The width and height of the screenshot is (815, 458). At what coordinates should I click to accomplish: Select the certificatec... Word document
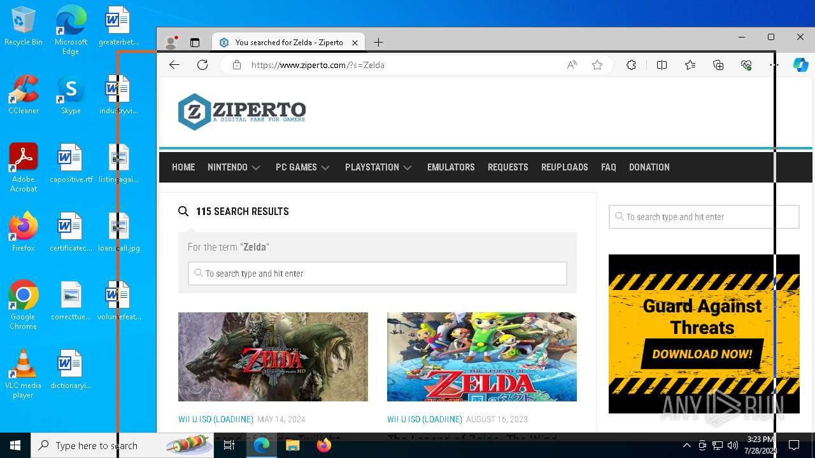71,232
